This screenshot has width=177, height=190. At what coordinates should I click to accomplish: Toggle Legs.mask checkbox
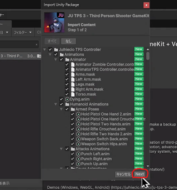point(67,84)
